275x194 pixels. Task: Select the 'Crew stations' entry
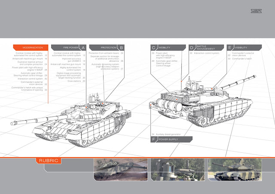(x=76, y=81)
